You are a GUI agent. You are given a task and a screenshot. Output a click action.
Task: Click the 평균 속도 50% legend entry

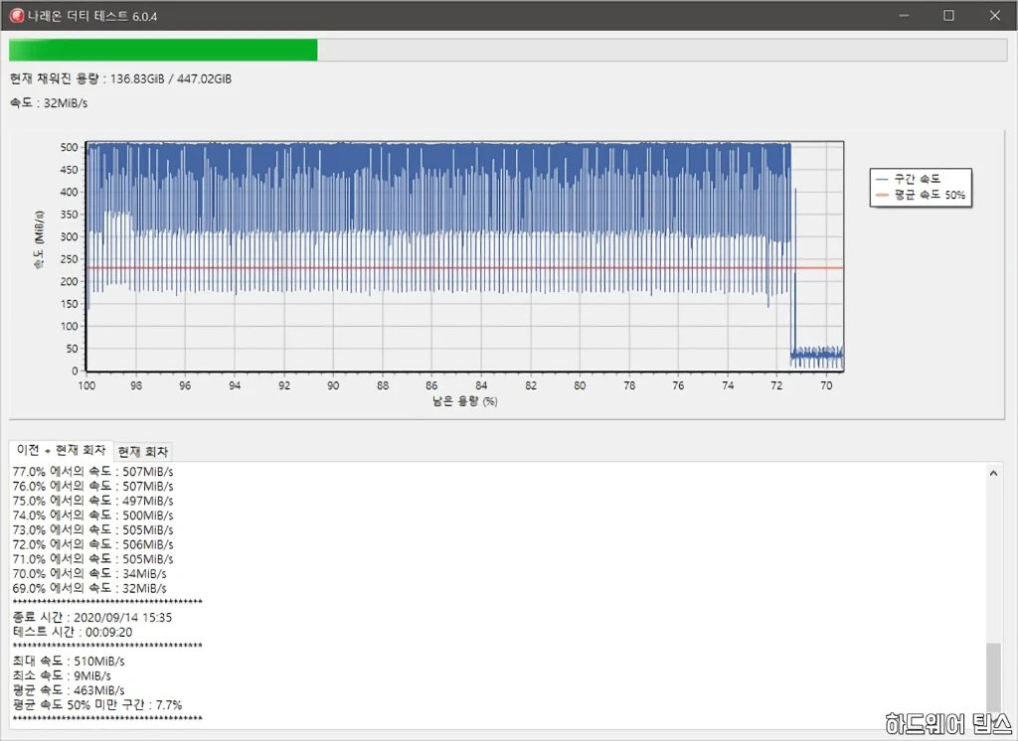(x=920, y=195)
